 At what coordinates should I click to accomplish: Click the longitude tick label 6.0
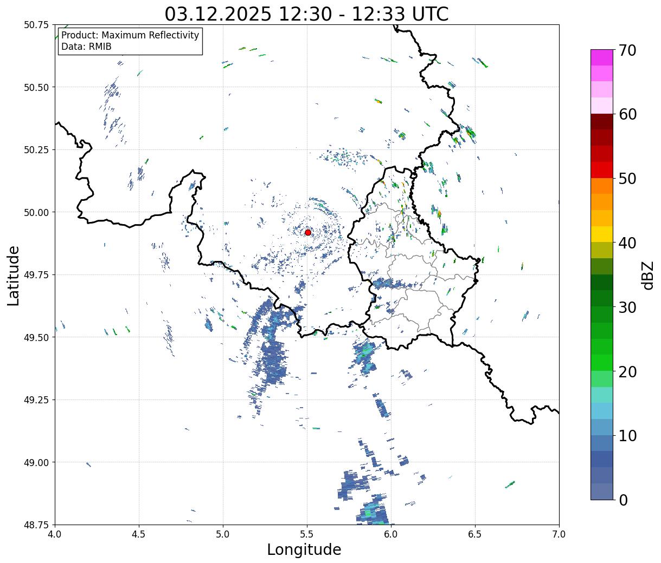(x=391, y=534)
